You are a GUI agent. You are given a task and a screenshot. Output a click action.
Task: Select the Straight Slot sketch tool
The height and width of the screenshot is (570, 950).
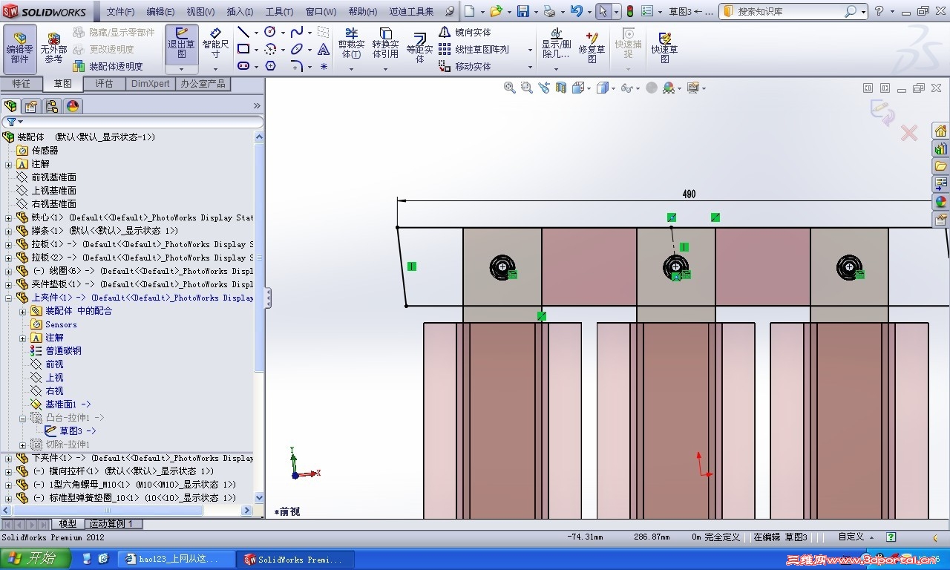click(x=243, y=66)
